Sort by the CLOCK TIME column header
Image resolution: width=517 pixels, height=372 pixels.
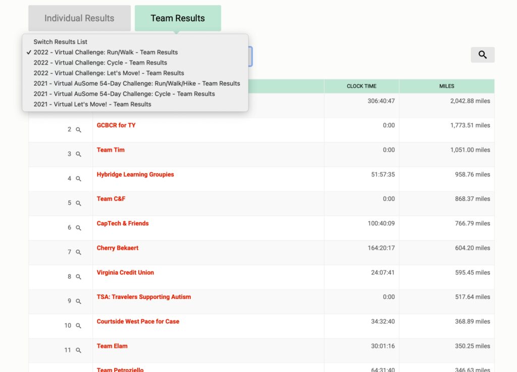tap(361, 86)
